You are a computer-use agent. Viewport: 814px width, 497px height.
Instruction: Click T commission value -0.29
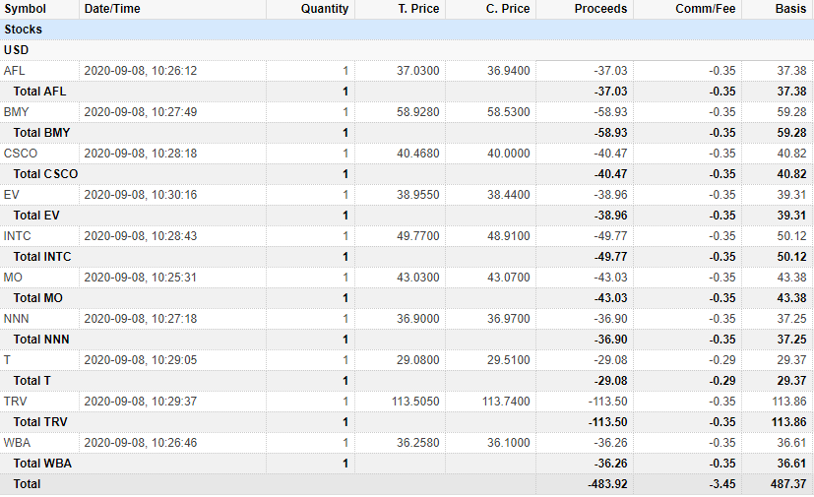click(722, 360)
